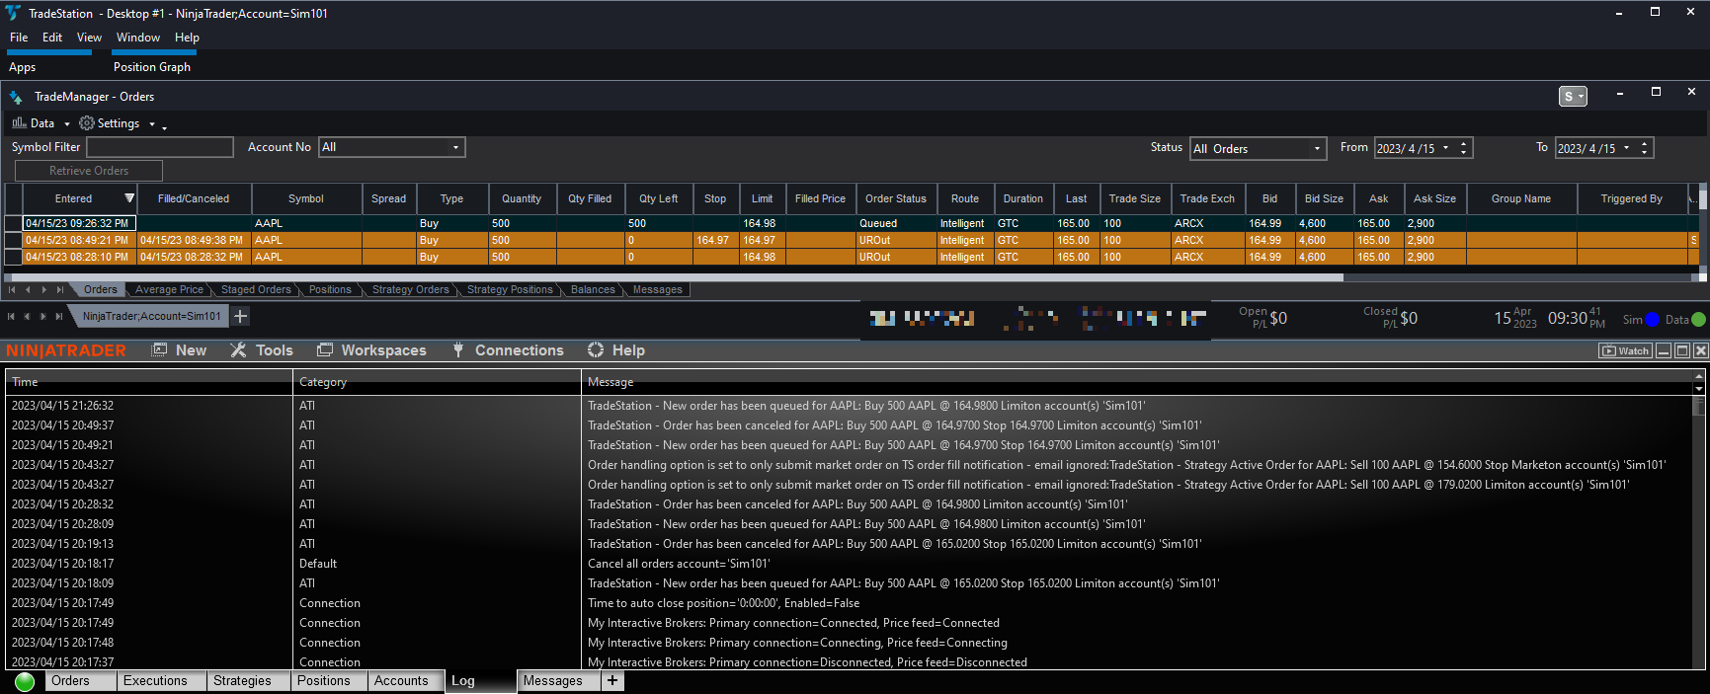Open Position Graph app
Image resolution: width=1710 pixels, height=694 pixels.
point(152,67)
